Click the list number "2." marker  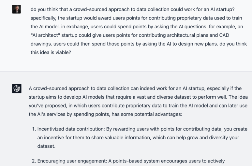tap(34, 161)
